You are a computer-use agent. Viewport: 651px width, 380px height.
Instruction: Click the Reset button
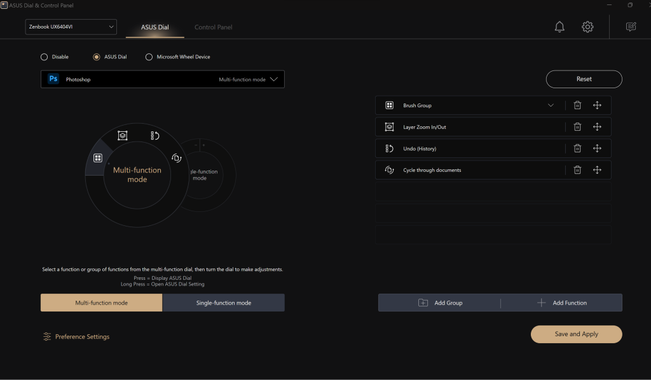tap(584, 79)
